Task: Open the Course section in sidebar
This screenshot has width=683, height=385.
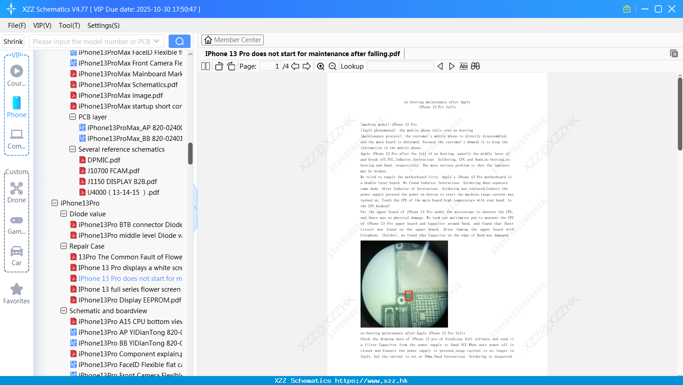Action: pos(17,75)
